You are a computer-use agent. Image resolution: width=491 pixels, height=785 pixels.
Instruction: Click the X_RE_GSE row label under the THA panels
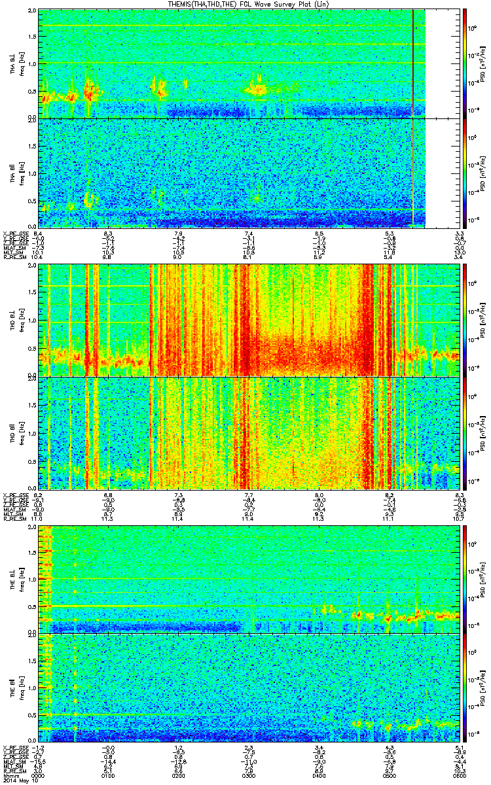pos(15,234)
